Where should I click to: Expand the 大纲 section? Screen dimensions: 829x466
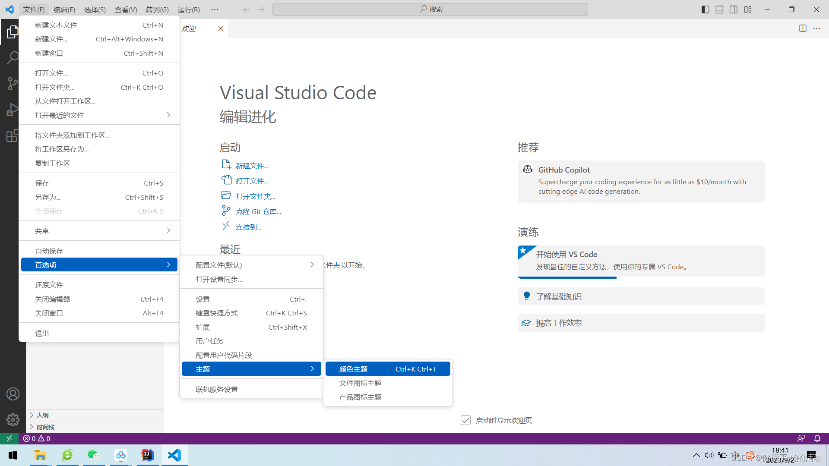coord(42,415)
